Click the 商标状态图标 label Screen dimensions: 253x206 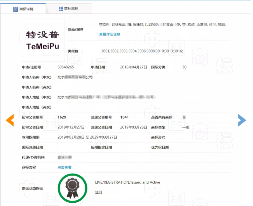click(32, 188)
